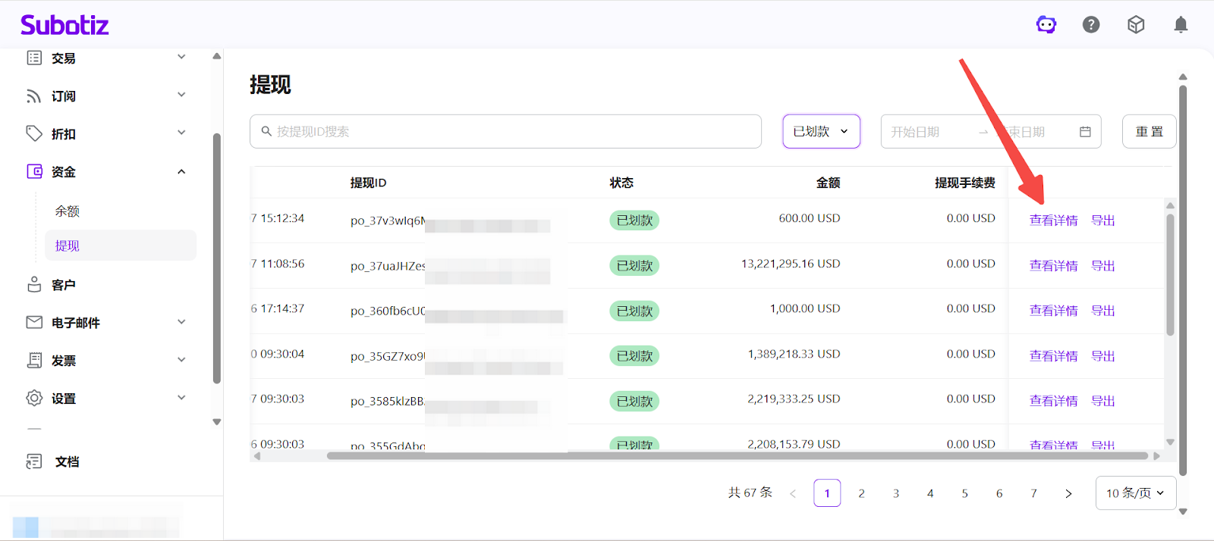The height and width of the screenshot is (541, 1214).
Task: Click the help question mark icon
Action: click(x=1091, y=25)
